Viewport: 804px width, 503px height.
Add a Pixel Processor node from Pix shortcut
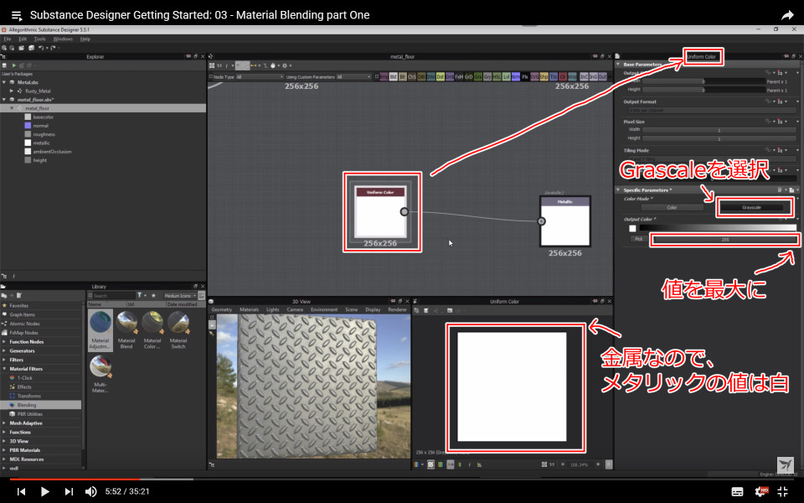tap(525, 76)
